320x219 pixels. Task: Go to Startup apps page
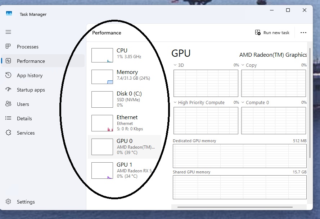(31, 90)
